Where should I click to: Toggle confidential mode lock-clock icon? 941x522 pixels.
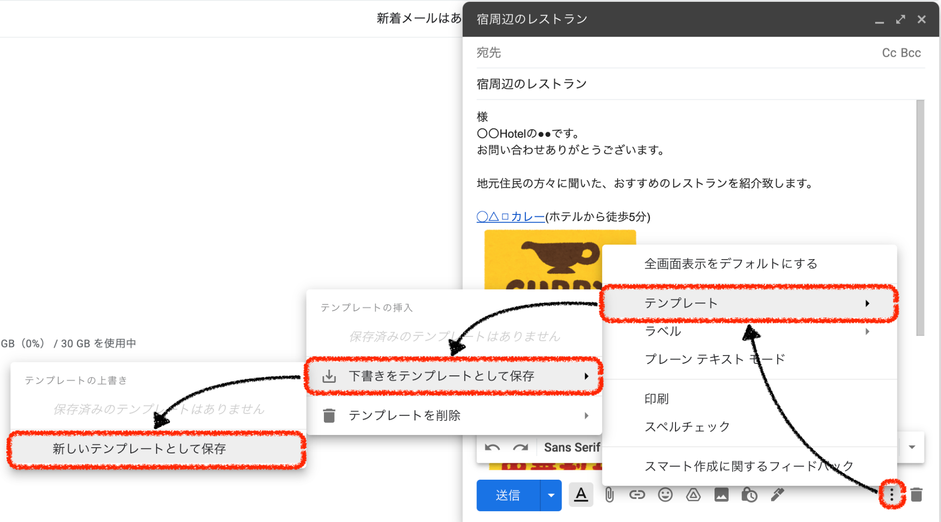point(749,495)
